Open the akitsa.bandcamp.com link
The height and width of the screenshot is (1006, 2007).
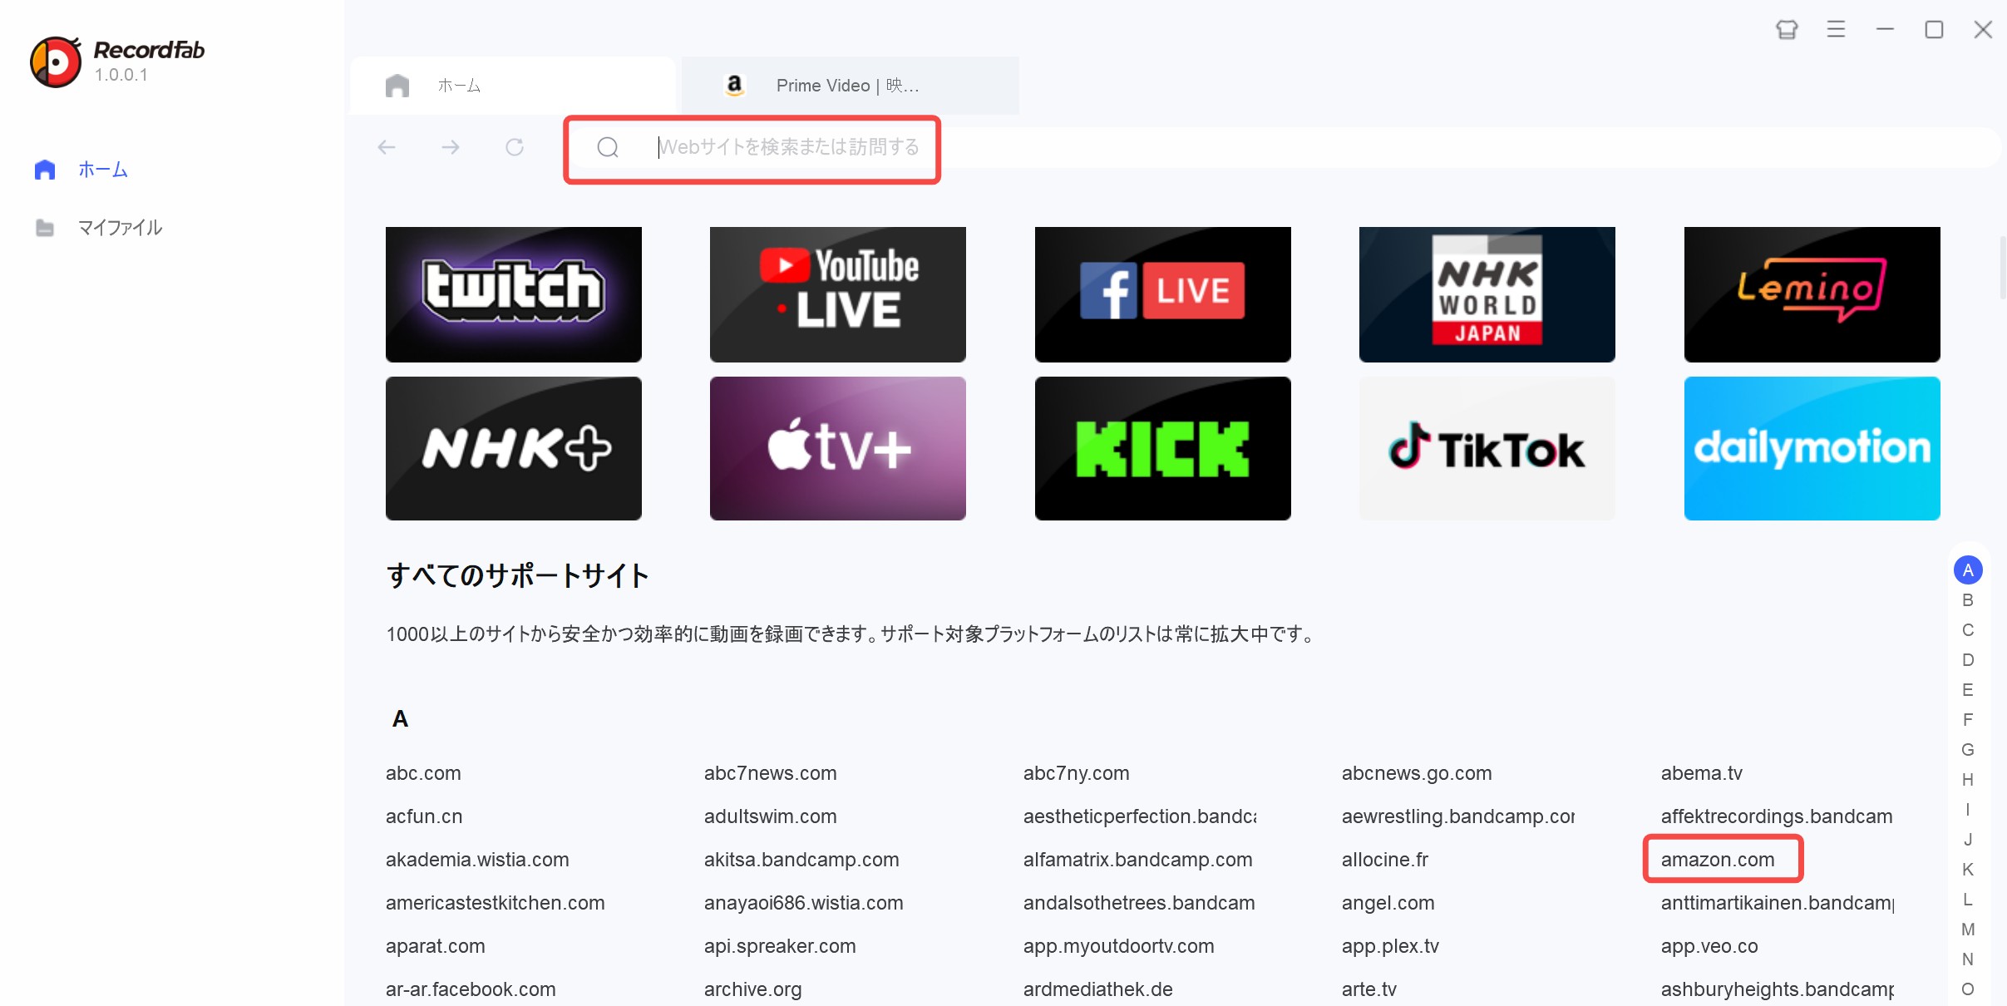click(801, 860)
